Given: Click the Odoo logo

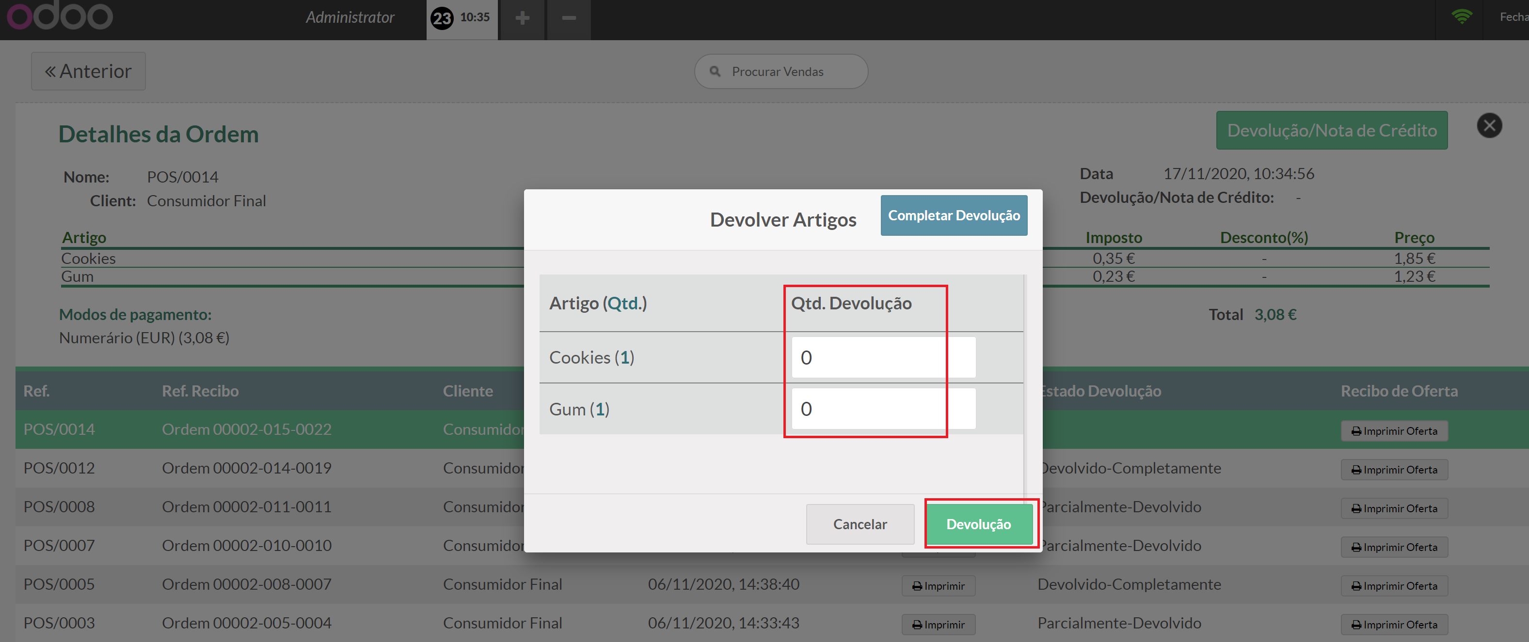Looking at the screenshot, I should 59,16.
